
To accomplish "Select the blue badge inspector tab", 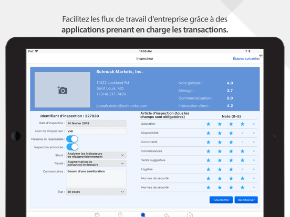I will 143,214.
